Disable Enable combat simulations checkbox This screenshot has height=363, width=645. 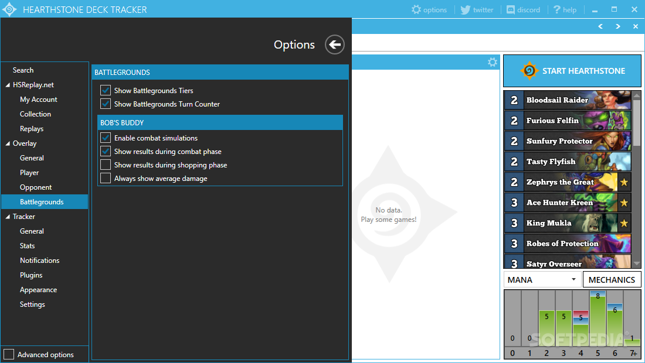point(106,138)
